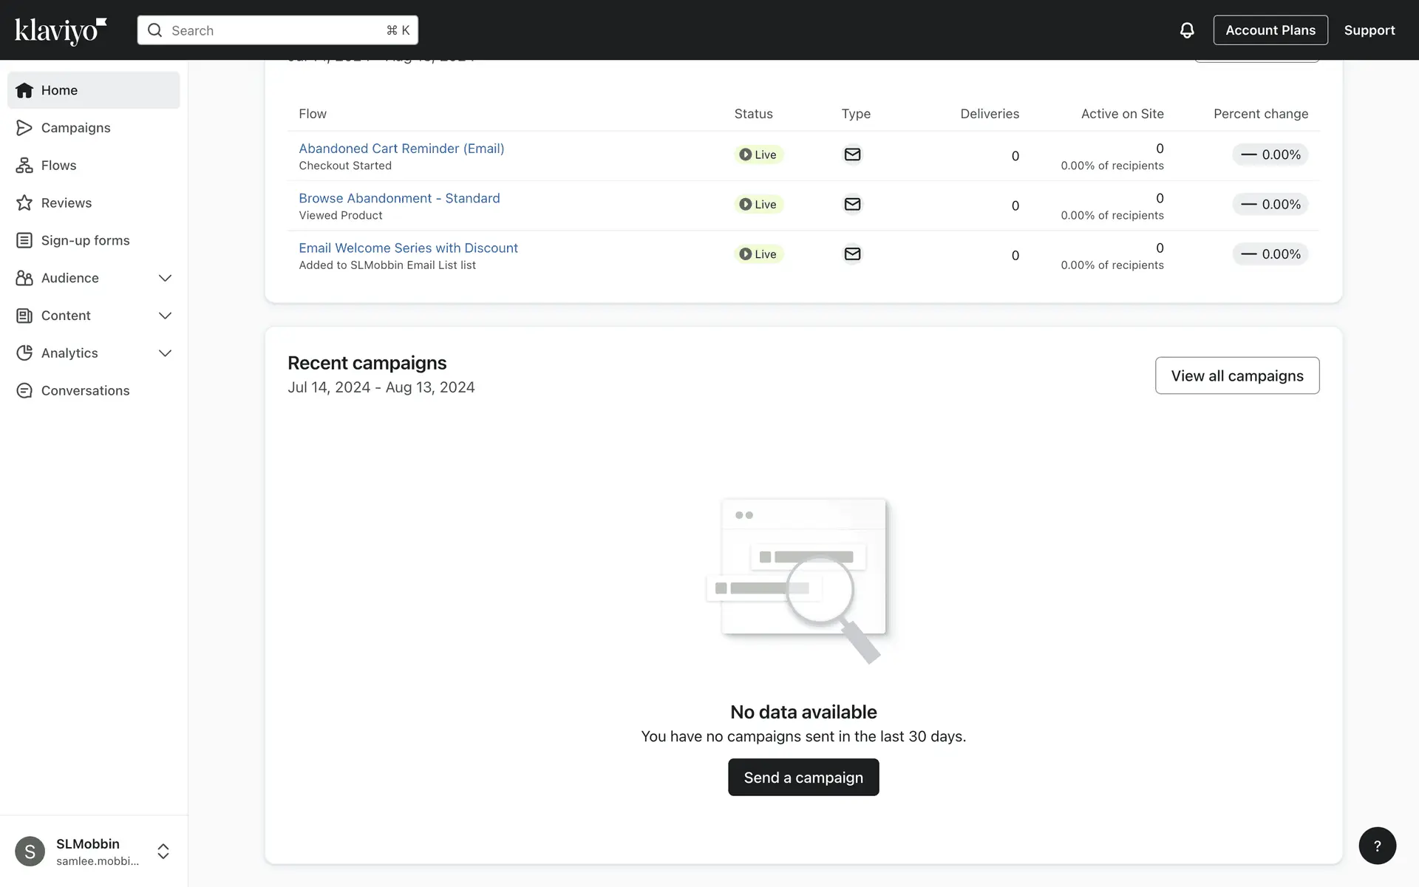1419x887 pixels.
Task: Click View all campaigns button
Action: [x=1236, y=375]
